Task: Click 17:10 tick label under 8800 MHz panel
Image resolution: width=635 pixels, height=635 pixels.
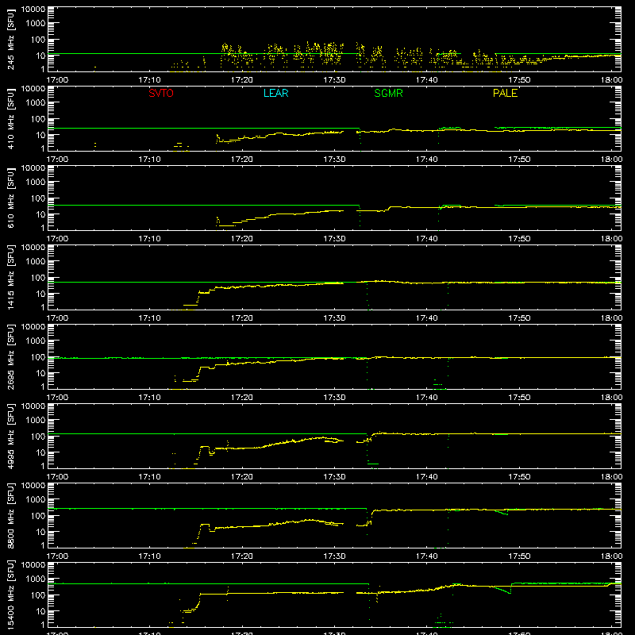Action: click(150, 556)
